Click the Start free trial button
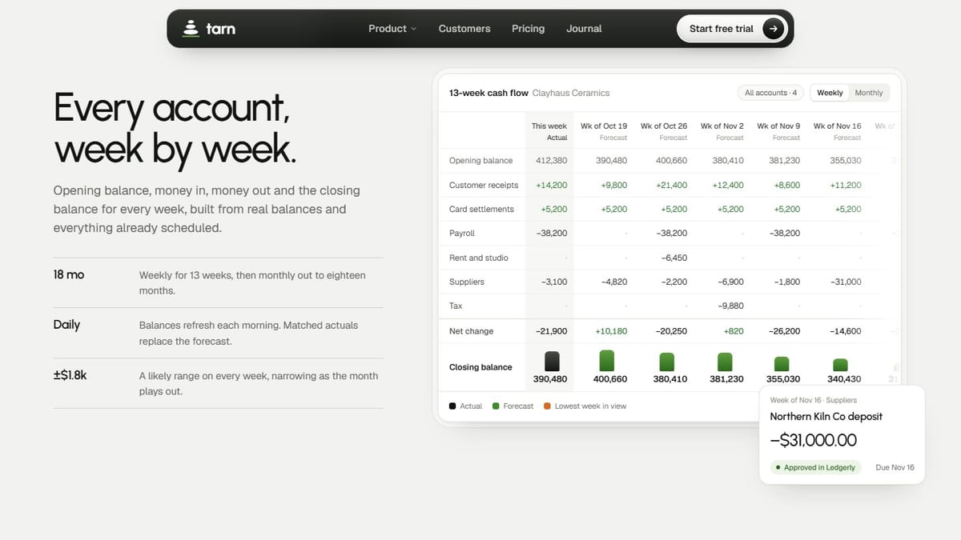This screenshot has width=961, height=540. click(x=732, y=29)
